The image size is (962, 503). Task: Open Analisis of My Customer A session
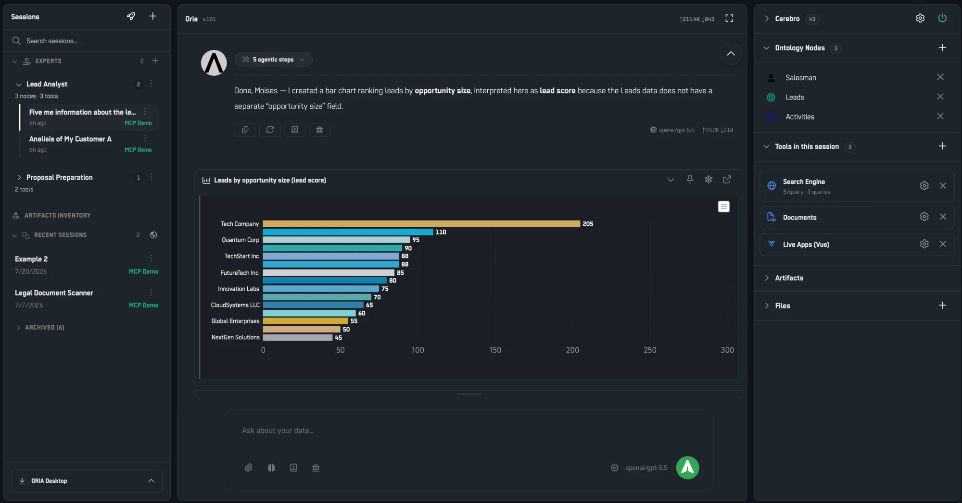(89, 144)
